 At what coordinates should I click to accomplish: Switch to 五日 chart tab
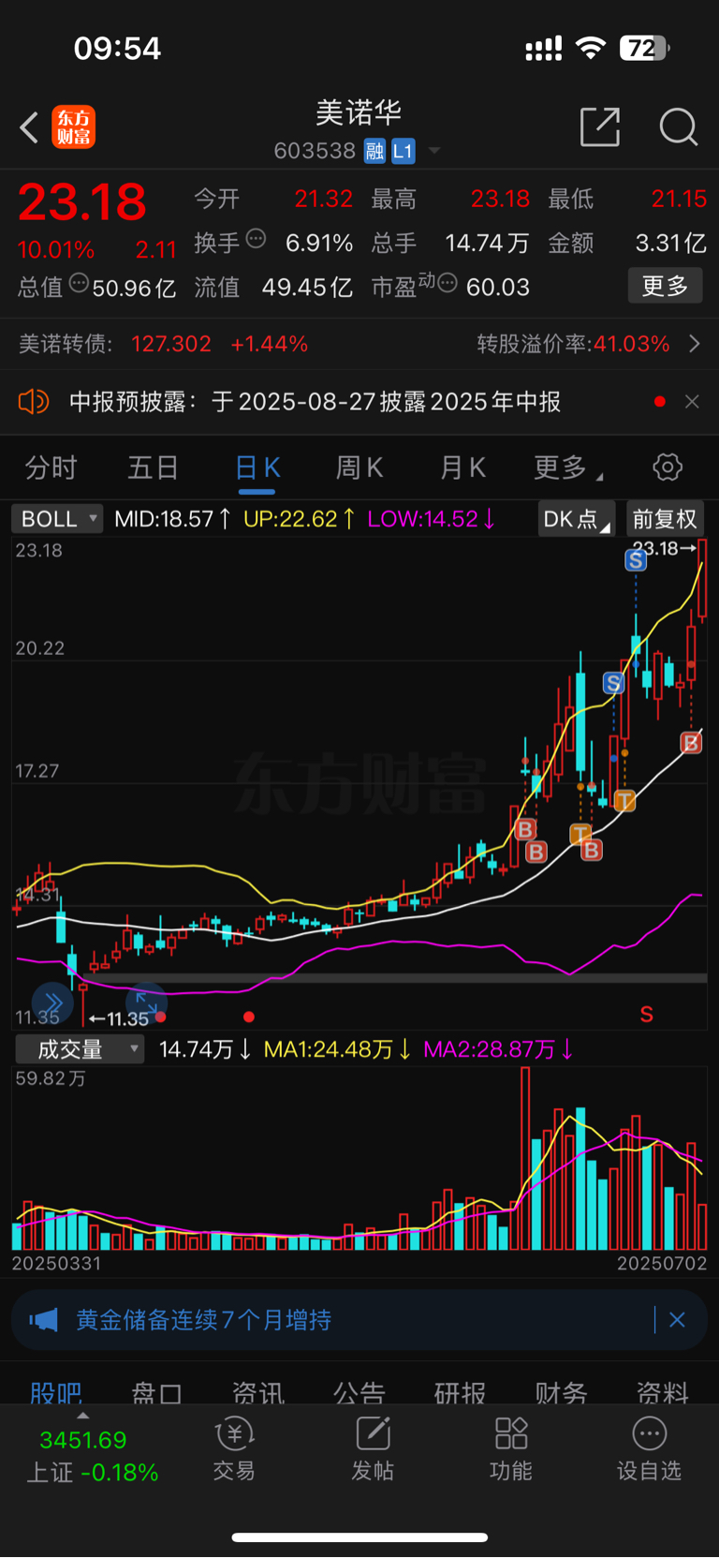coord(153,467)
